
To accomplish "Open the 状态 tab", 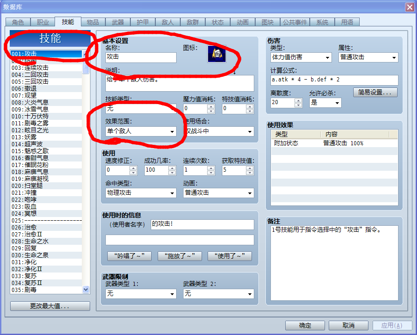I will [218, 22].
